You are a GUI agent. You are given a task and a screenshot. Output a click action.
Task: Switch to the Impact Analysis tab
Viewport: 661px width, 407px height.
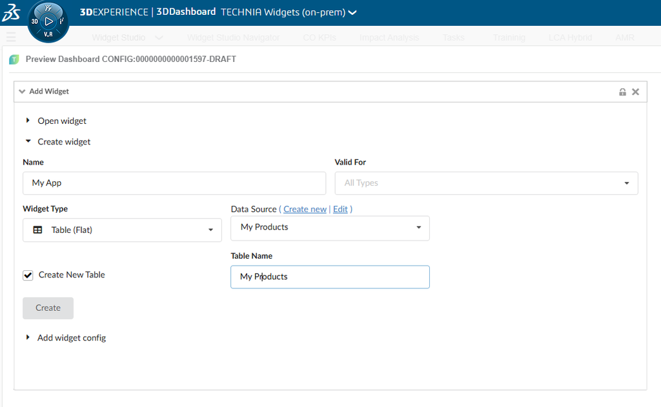click(x=389, y=37)
